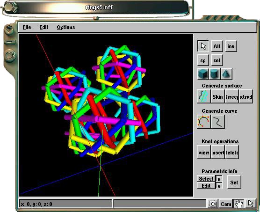
Task: Toggle the v parameter direction
Action: [219, 186]
